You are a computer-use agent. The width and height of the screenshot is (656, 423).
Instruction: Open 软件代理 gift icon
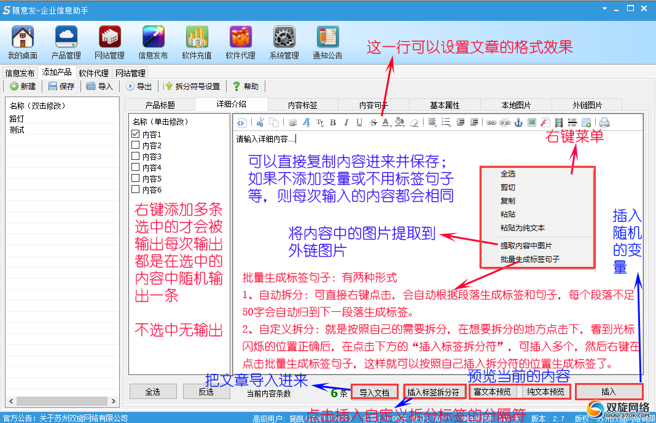coord(241,42)
